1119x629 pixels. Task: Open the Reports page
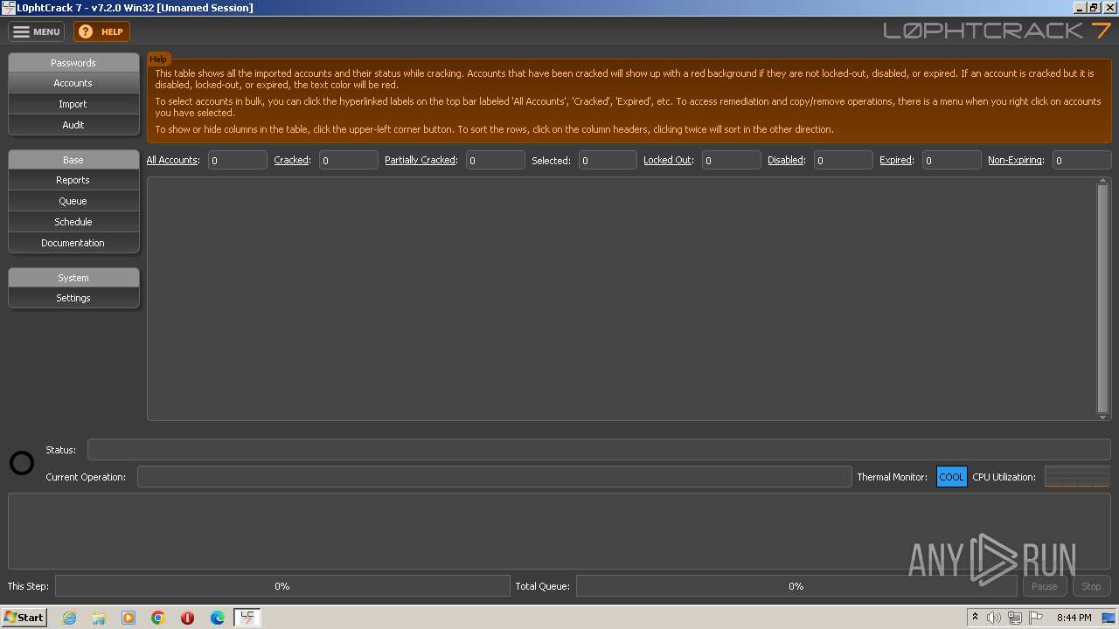coord(73,180)
